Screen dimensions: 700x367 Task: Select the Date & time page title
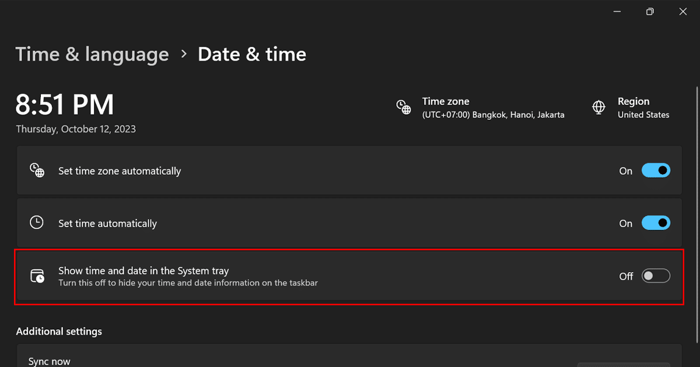click(252, 54)
